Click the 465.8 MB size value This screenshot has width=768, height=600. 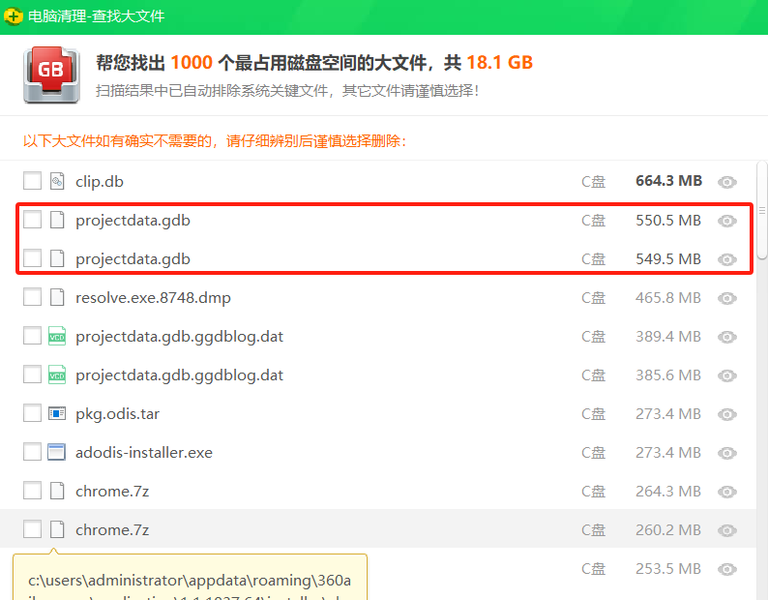pos(668,298)
